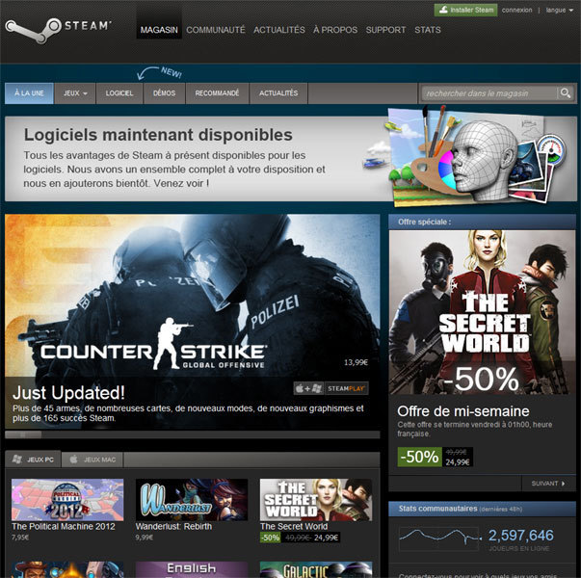Switch to the JEUX MAC tab
Screen dimensions: 581x578
click(x=92, y=460)
